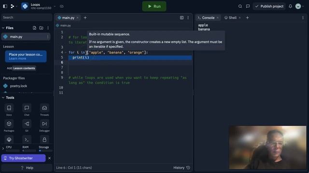Viewport: 309px width, 173px height.
Task: Open Help
Action: tap(27, 168)
